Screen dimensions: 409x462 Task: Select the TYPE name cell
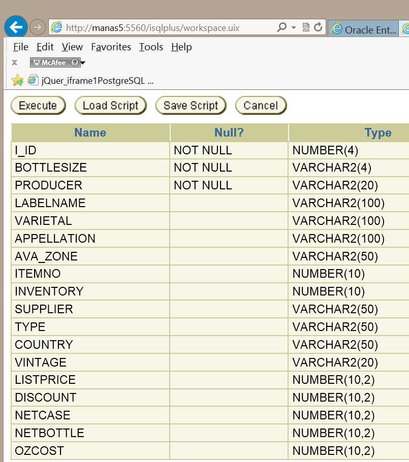click(x=90, y=327)
